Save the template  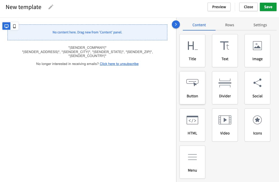tap(268, 7)
